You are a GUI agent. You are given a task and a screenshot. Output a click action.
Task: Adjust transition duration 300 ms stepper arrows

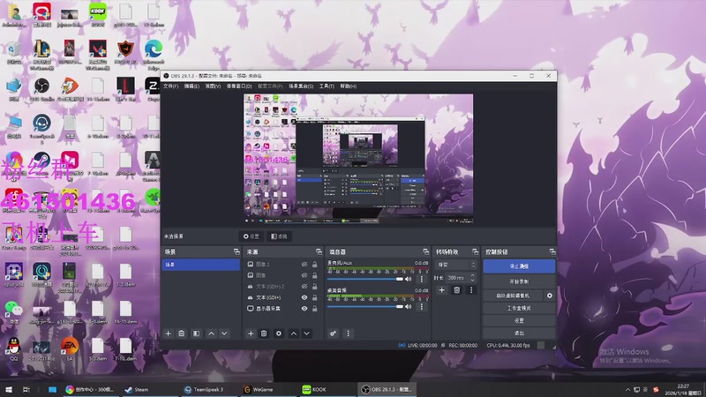pyautogui.click(x=472, y=278)
